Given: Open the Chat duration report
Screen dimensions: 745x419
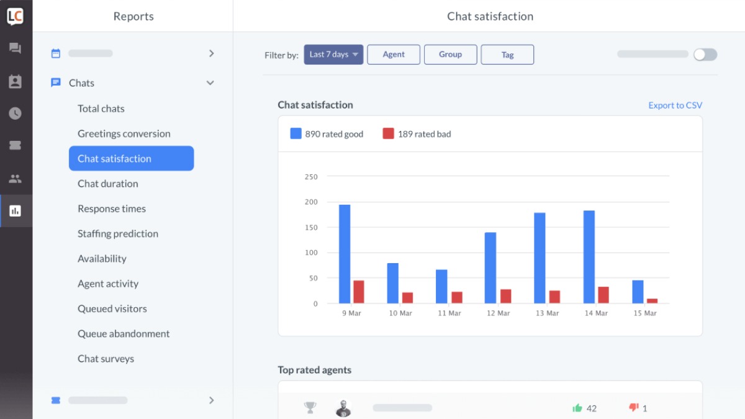Looking at the screenshot, I should [x=108, y=184].
